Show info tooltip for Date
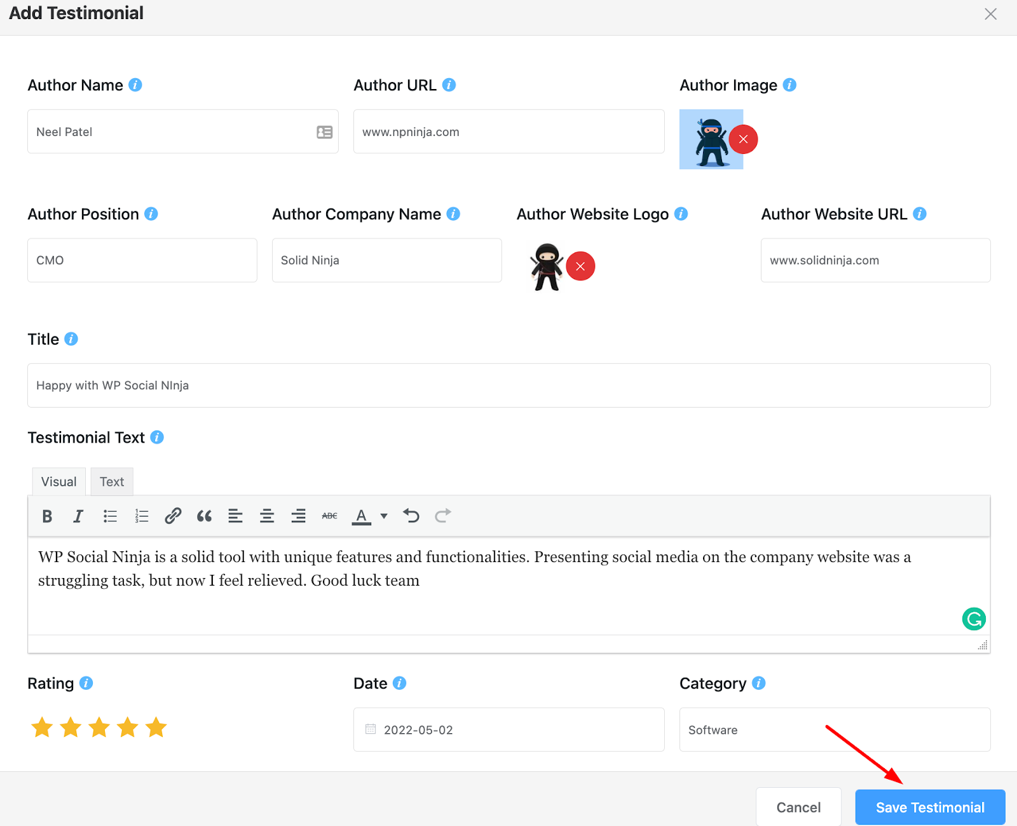1017x826 pixels. point(400,683)
